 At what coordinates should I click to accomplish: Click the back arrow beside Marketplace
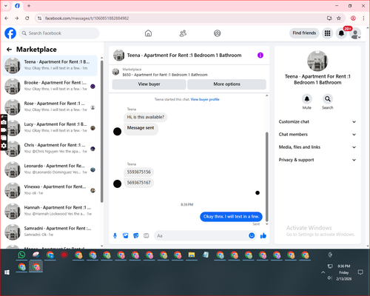point(9,50)
